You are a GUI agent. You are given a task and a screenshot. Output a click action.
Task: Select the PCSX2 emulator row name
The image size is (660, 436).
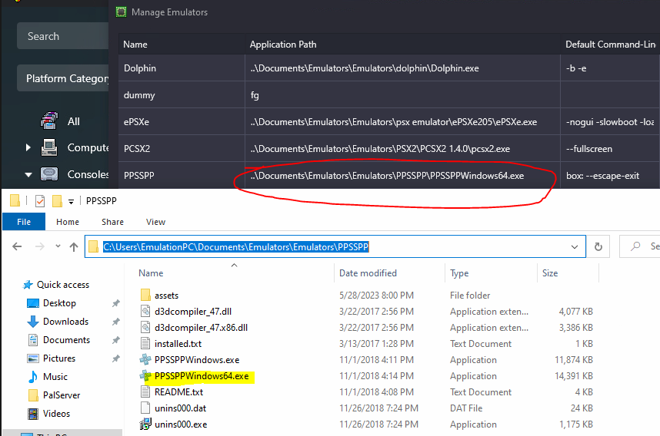point(137,149)
